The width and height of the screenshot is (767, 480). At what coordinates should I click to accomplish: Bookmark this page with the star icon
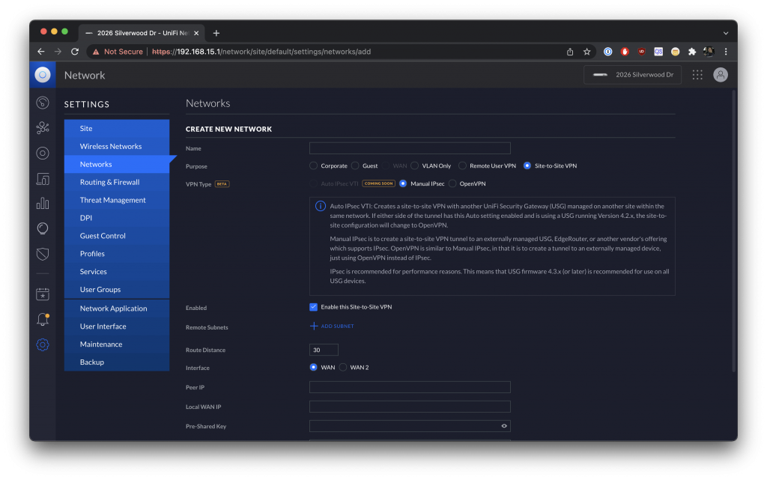tap(587, 52)
